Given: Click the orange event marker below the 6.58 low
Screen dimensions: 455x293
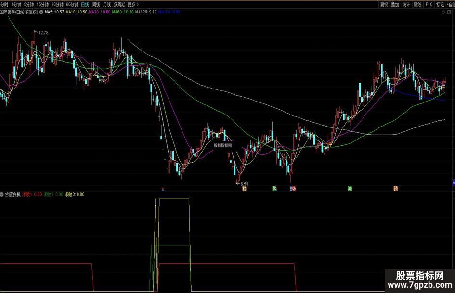Looking at the screenshot, I should tap(244, 189).
